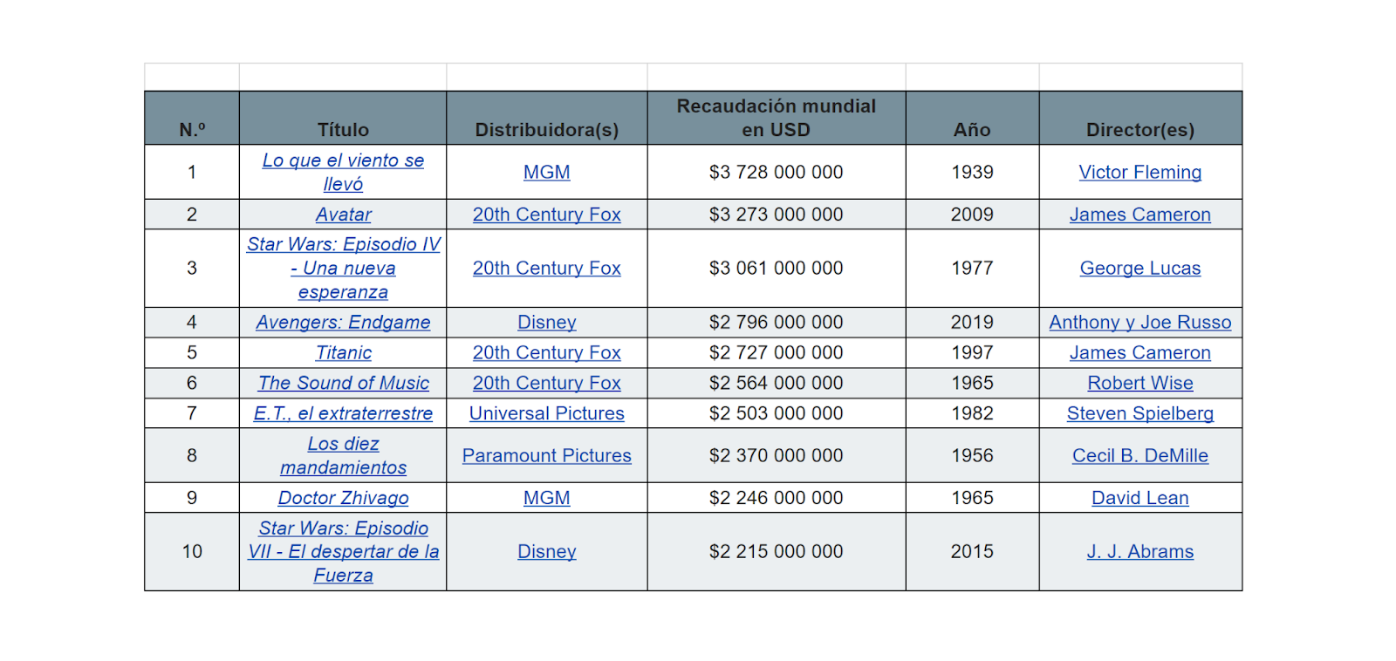
Task: Open the Lo que el viento se llevó link
Action: pyautogui.click(x=343, y=172)
